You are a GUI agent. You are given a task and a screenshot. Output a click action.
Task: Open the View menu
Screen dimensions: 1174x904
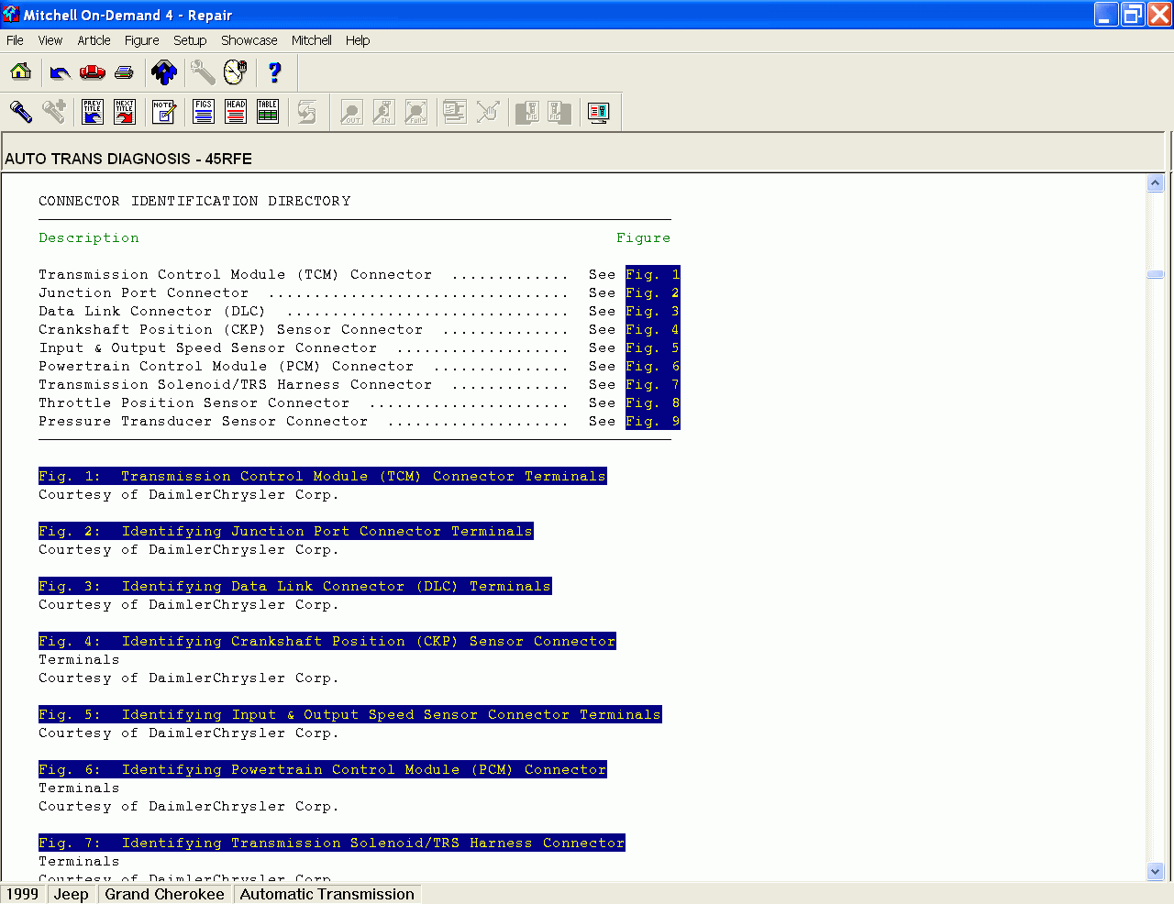click(50, 40)
